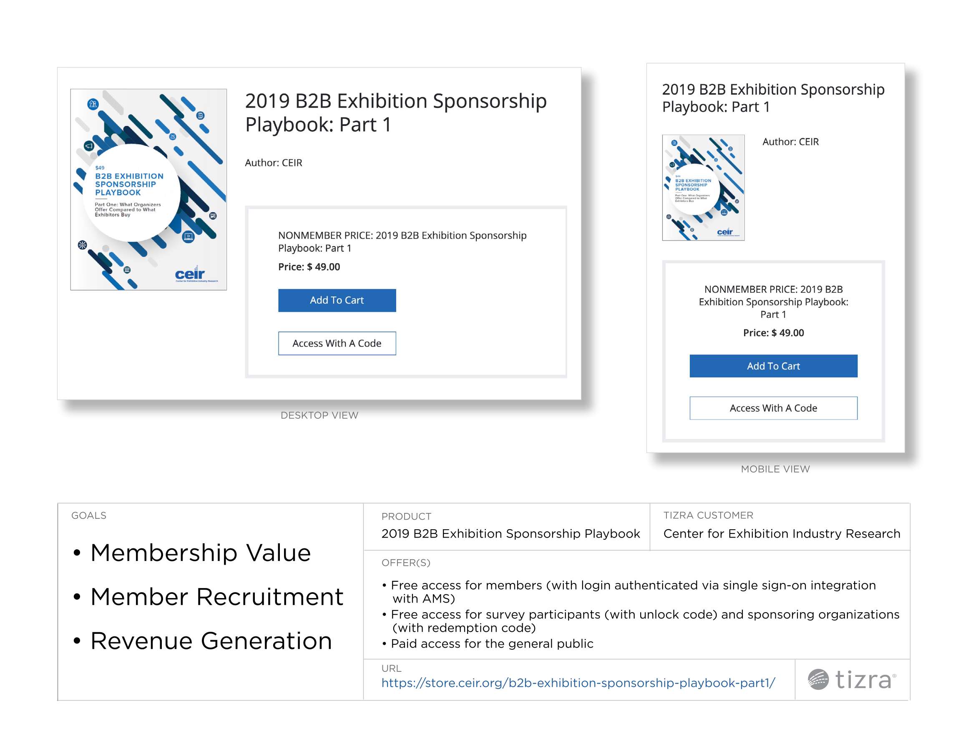Click the mobile view playbook title heading

[x=772, y=98]
